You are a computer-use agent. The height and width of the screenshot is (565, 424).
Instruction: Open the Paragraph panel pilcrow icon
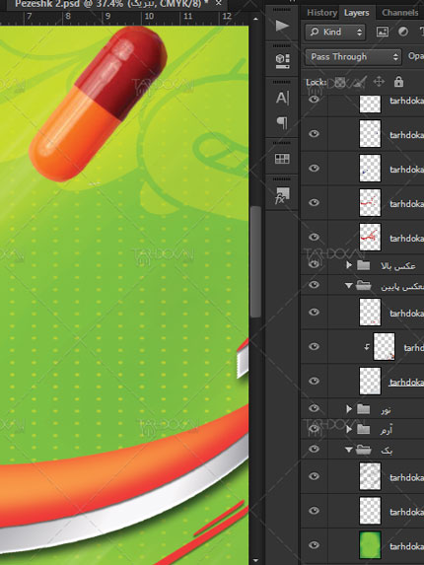pos(282,123)
